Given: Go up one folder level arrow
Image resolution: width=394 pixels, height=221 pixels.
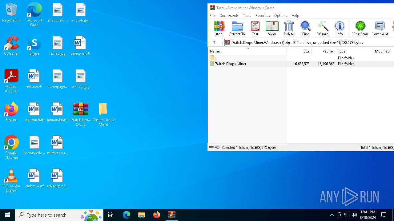Looking at the screenshot, I should [x=214, y=42].
